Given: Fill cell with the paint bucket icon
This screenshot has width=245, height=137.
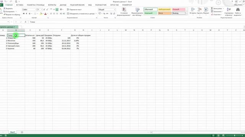Looking at the screenshot, I should pos(41,14).
